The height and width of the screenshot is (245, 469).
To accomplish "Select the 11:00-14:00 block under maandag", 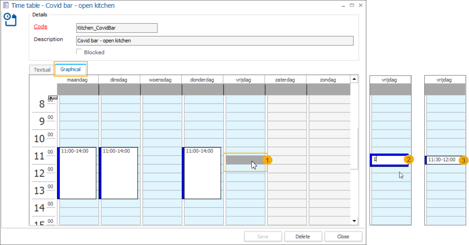I will [77, 173].
